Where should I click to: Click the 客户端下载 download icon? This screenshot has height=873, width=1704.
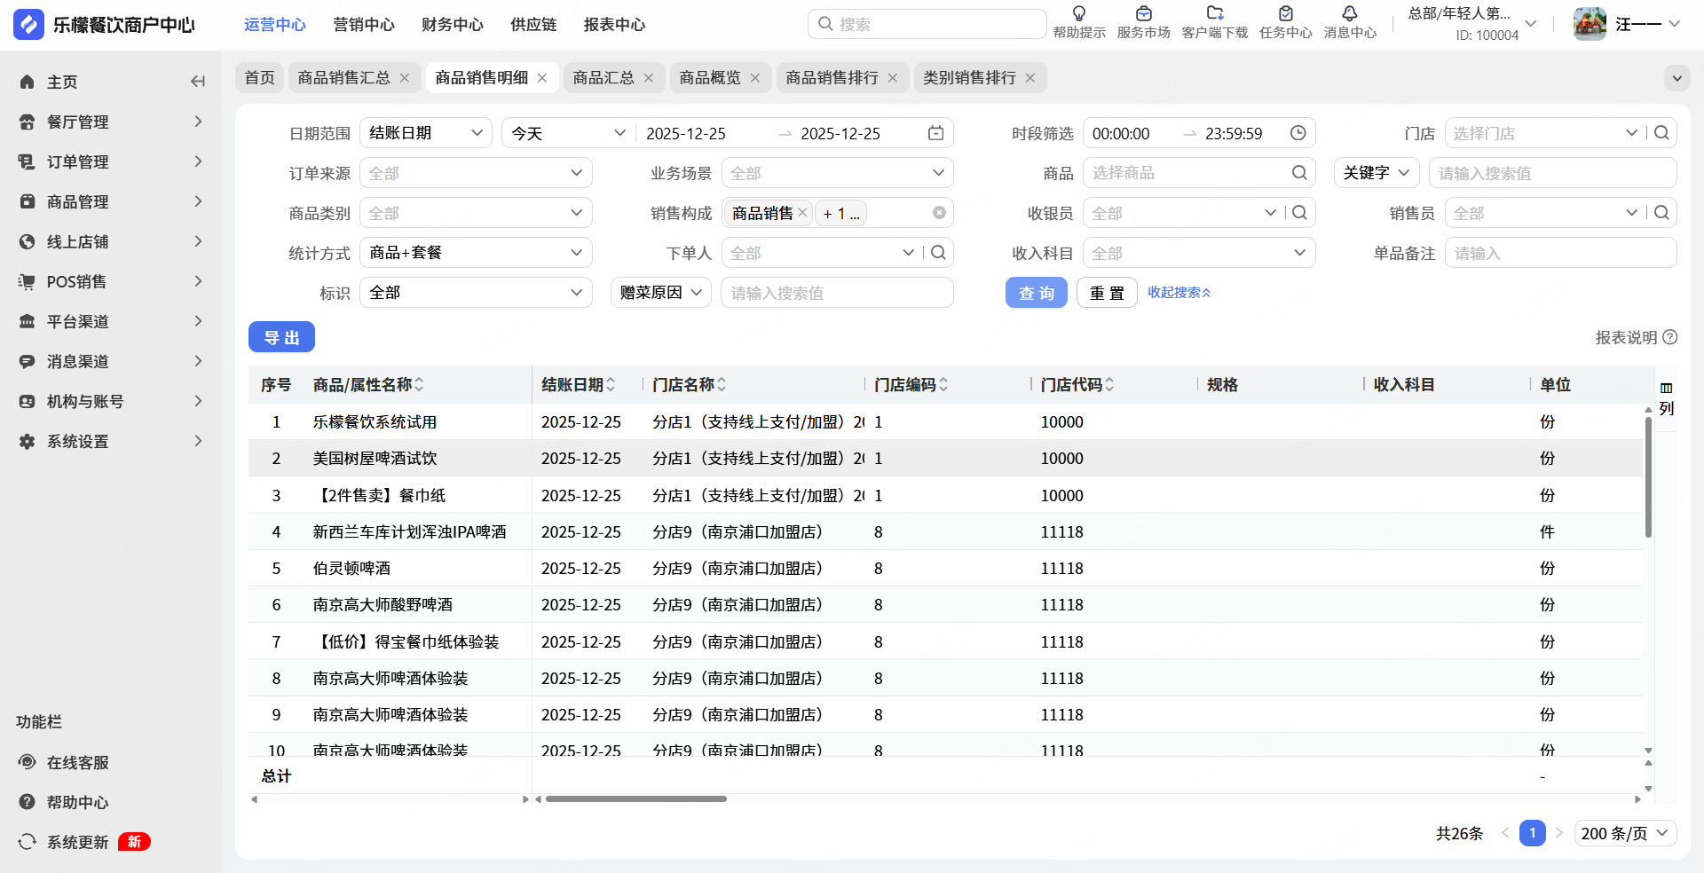(1215, 14)
